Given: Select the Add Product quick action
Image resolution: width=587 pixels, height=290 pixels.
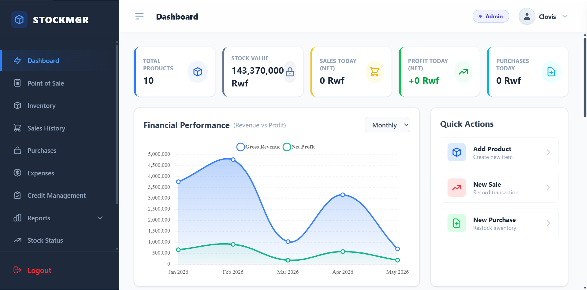Looking at the screenshot, I should (500, 152).
